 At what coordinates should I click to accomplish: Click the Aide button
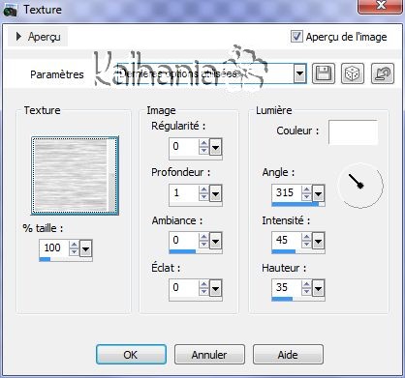(x=288, y=355)
